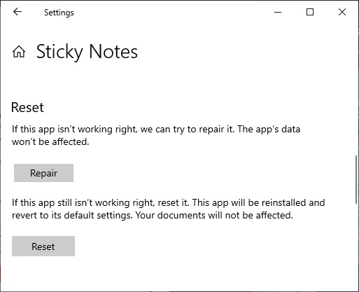
Task: Click the Sticky Notes page title
Action: 87,52
